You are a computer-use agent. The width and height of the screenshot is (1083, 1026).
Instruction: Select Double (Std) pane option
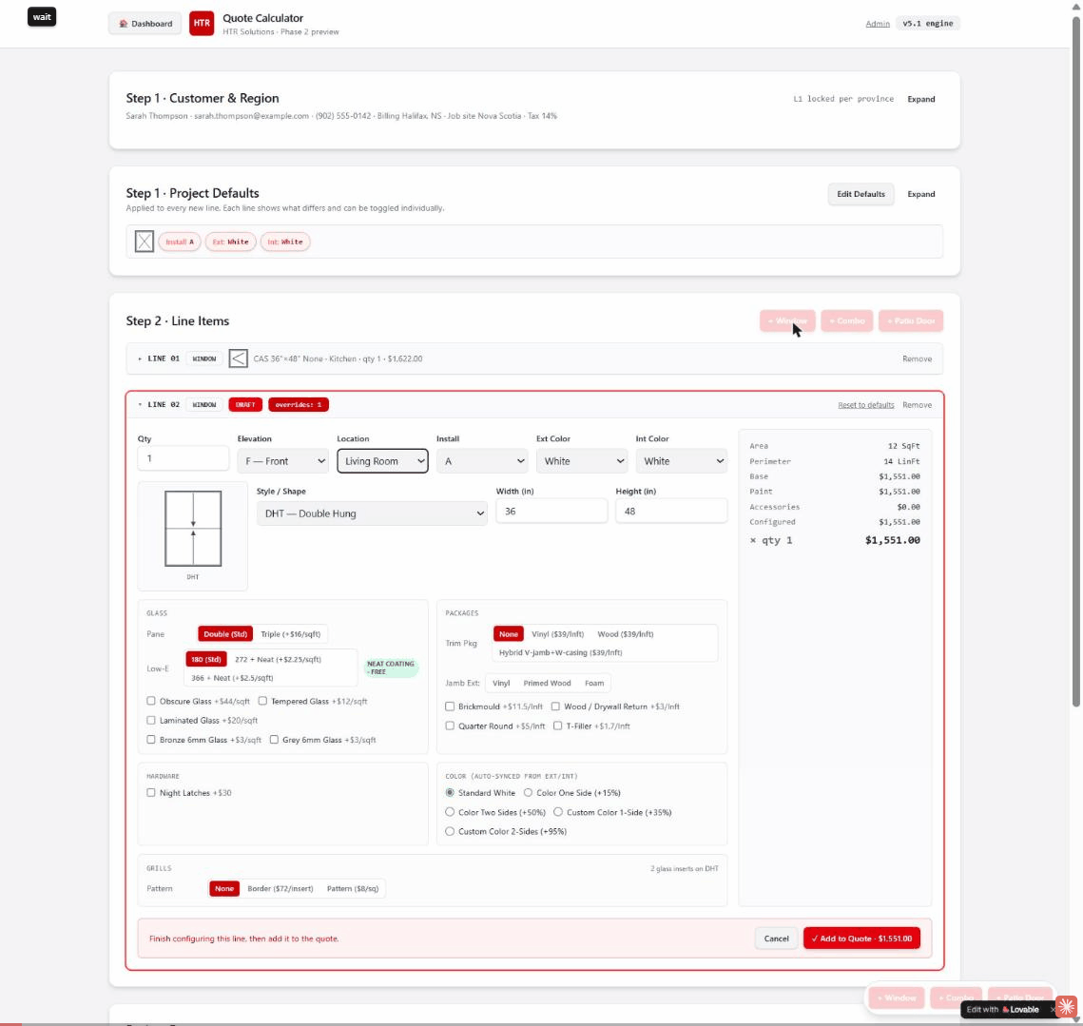pos(225,634)
